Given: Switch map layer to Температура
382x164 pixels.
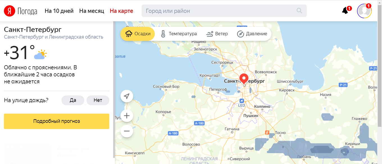Looking at the screenshot, I should (179, 34).
